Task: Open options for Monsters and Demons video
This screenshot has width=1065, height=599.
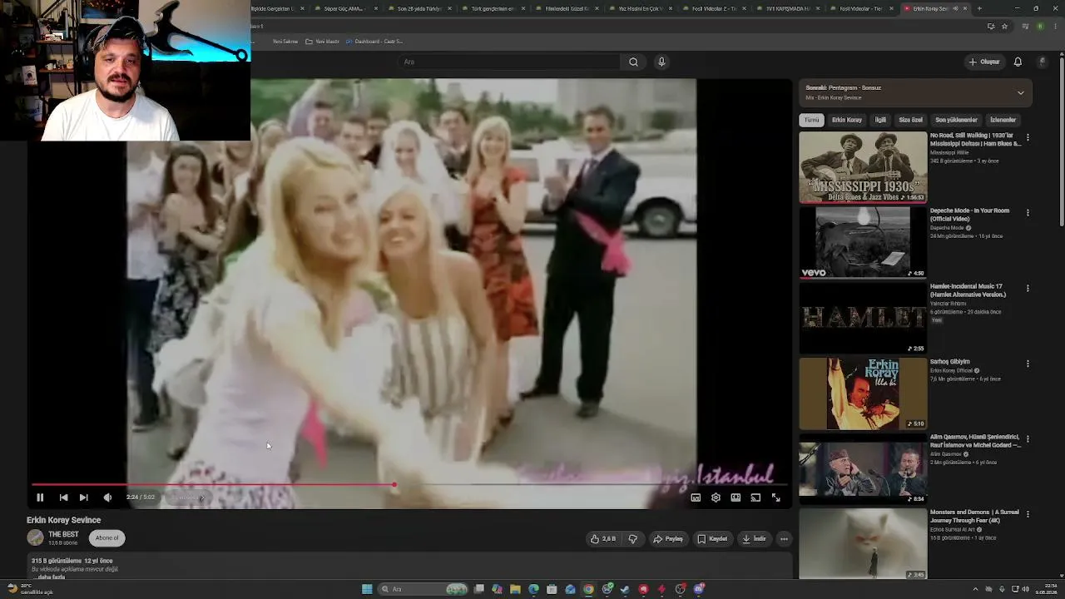Action: pyautogui.click(x=1028, y=514)
